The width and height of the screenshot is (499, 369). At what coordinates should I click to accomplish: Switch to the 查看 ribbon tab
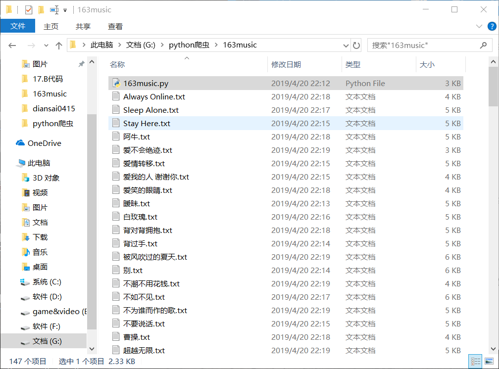point(115,26)
